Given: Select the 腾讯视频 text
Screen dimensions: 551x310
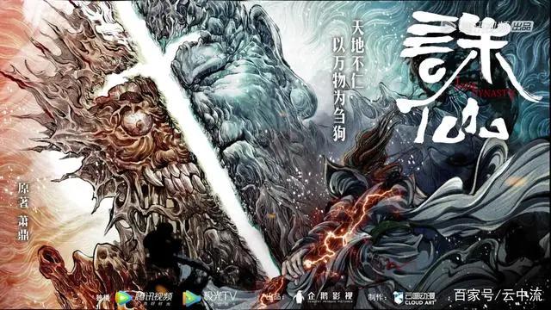Looking at the screenshot, I should (153, 297).
